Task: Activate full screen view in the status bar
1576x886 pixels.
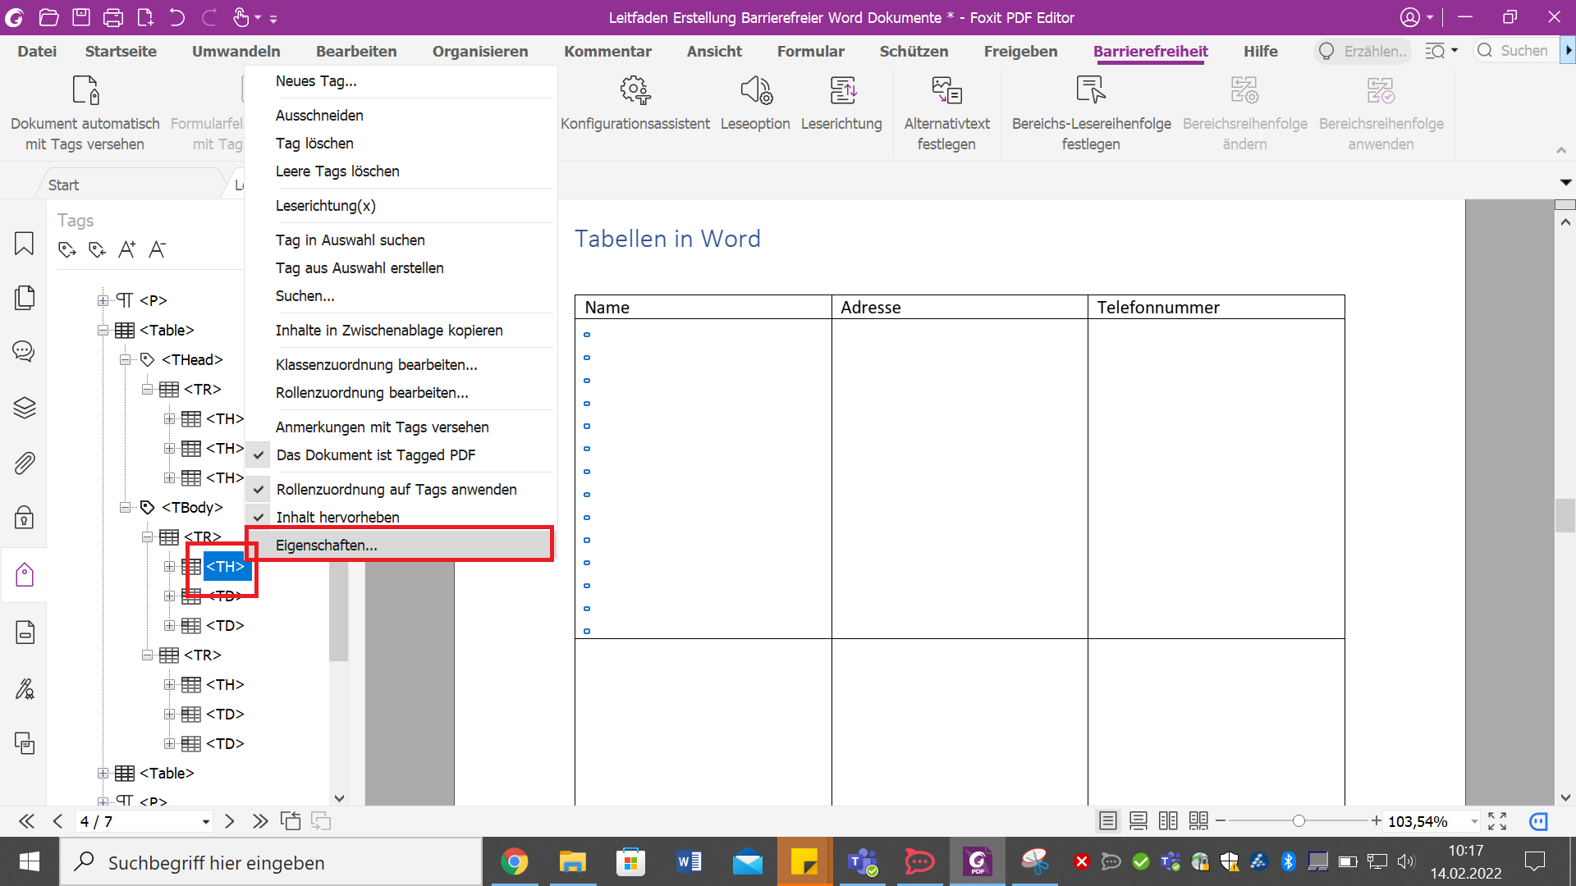Action: (1497, 820)
